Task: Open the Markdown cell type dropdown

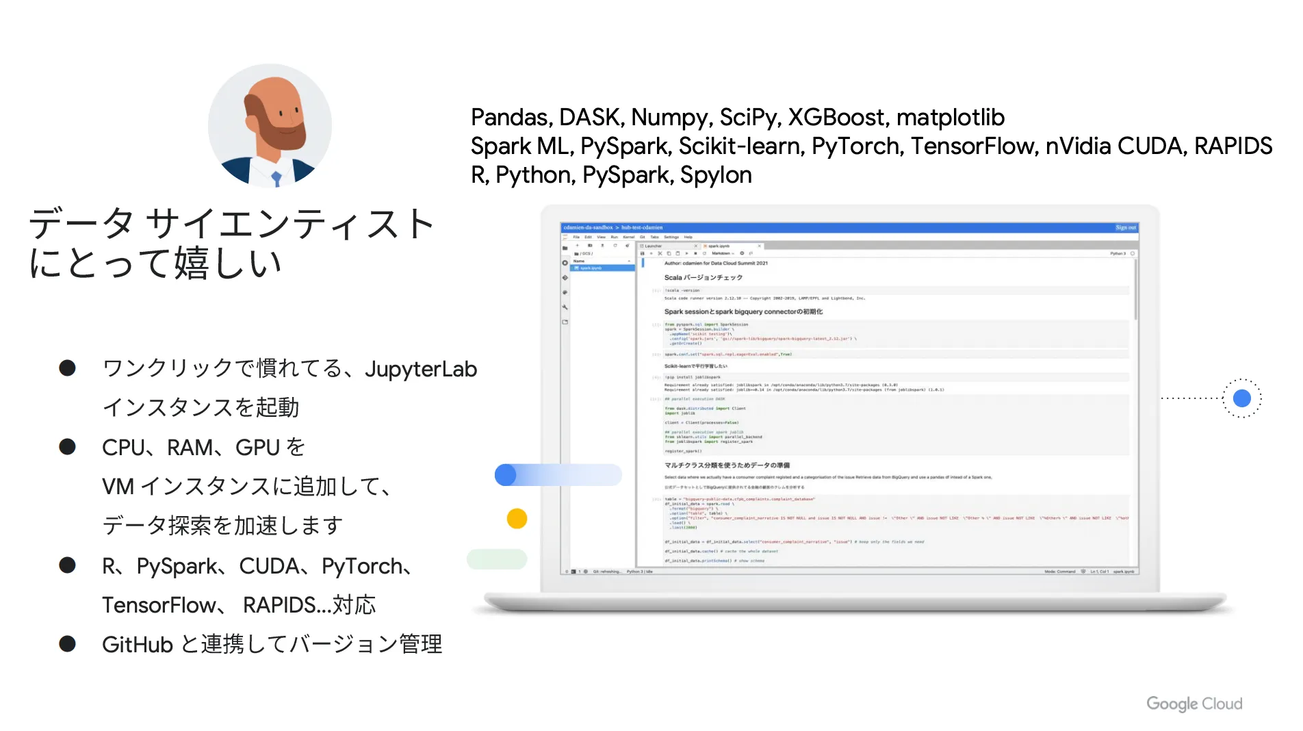Action: pyautogui.click(x=723, y=253)
